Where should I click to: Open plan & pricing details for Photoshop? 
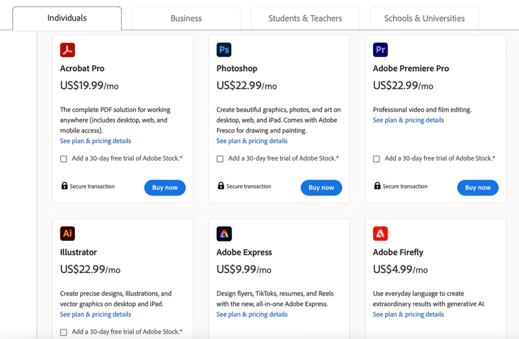coord(252,141)
